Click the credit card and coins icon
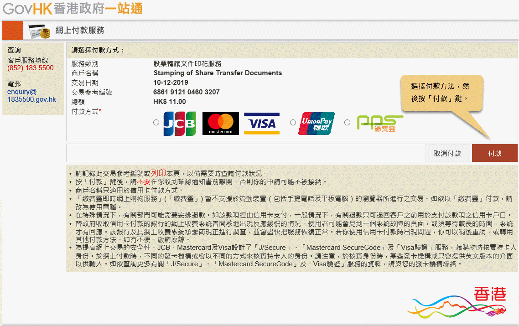The height and width of the screenshot is (326, 519). pyautogui.click(x=39, y=31)
